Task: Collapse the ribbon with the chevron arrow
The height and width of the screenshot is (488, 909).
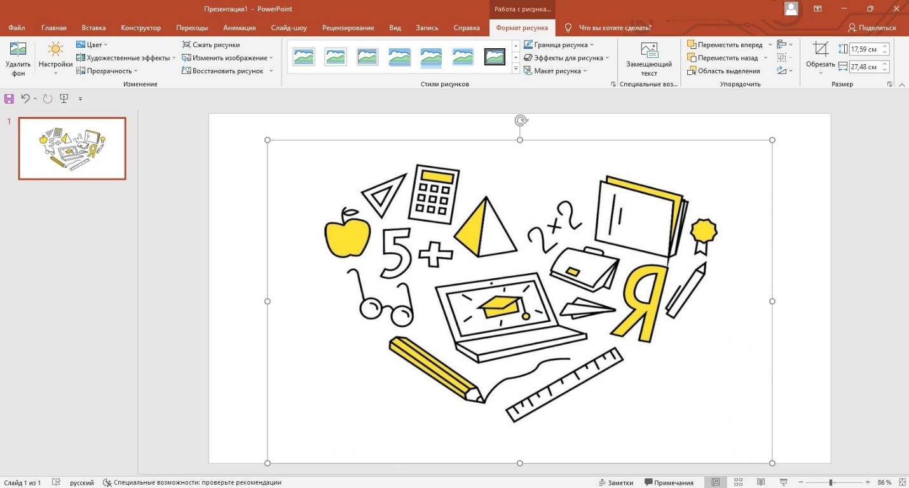Action: (x=901, y=84)
